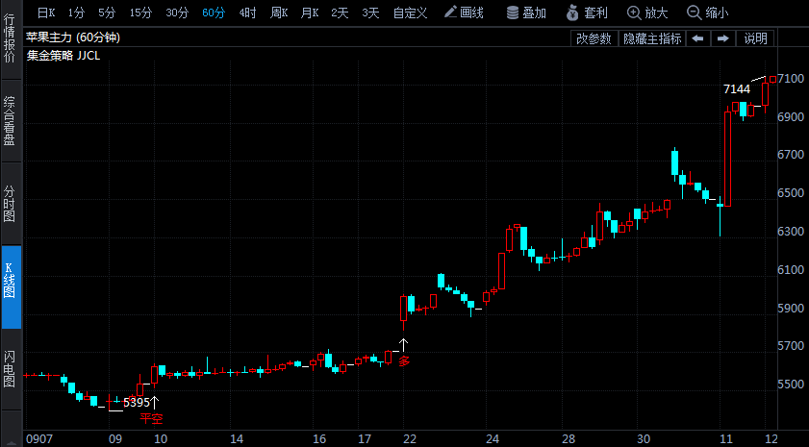Select the 画线 draw line tool
Viewport: 809px width, 447px height.
pos(464,12)
